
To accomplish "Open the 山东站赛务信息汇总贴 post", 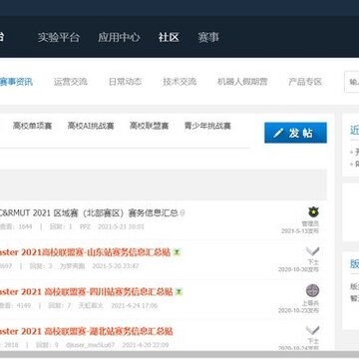I will 85,252.
